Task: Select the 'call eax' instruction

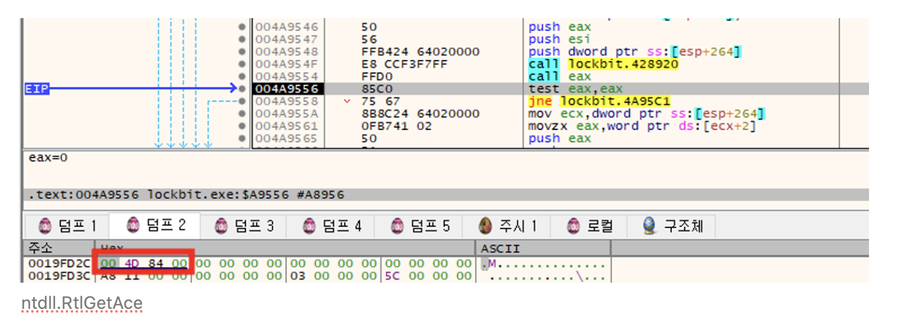Action: click(560, 77)
